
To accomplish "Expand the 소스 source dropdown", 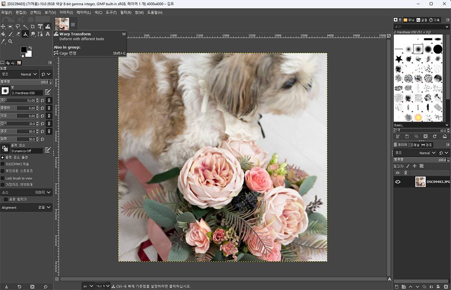I will 43,192.
